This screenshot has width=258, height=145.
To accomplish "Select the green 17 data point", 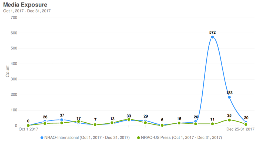I will click(78, 122).
